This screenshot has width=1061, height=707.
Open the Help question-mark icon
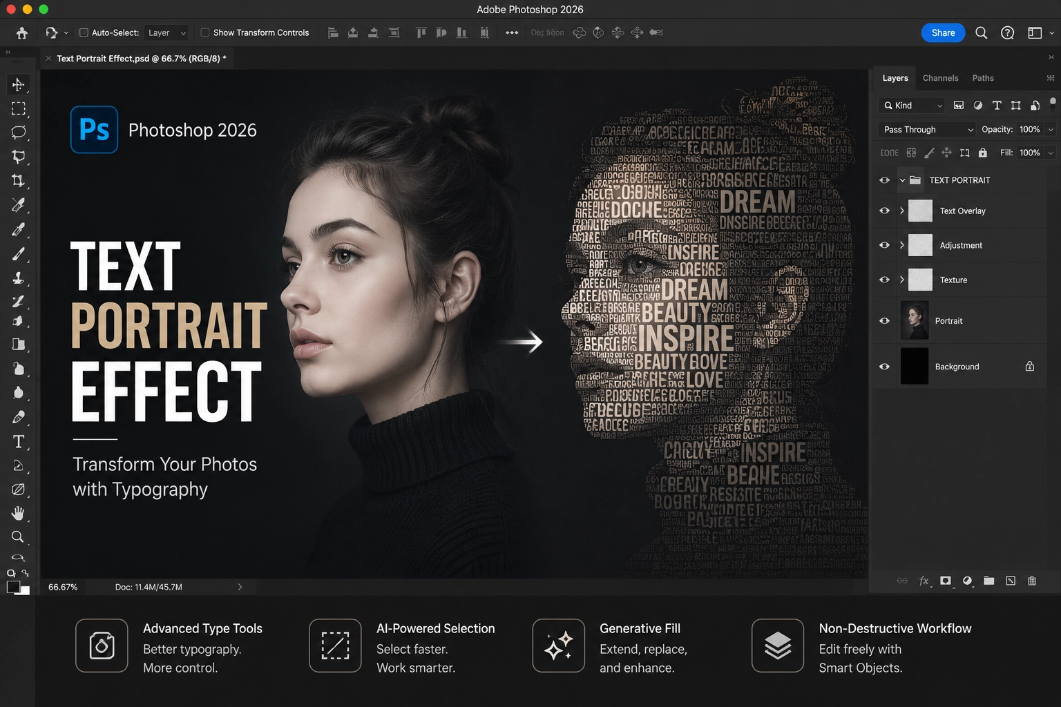pos(1007,32)
